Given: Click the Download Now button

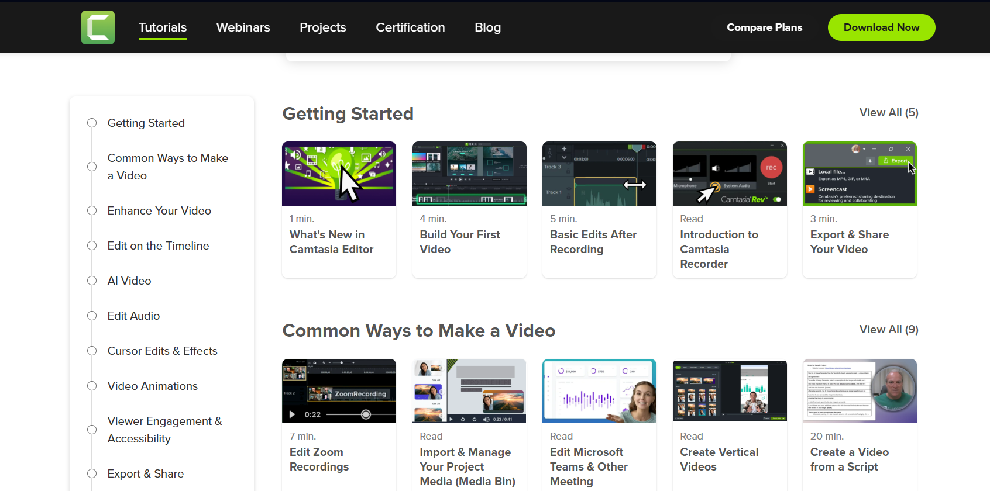Looking at the screenshot, I should tap(881, 27).
